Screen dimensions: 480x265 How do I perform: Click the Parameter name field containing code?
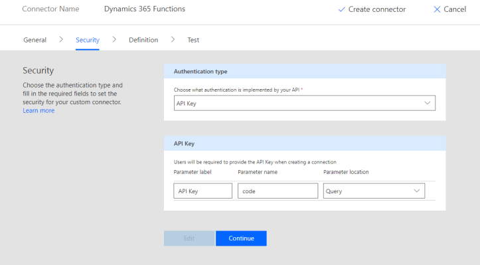[278, 191]
